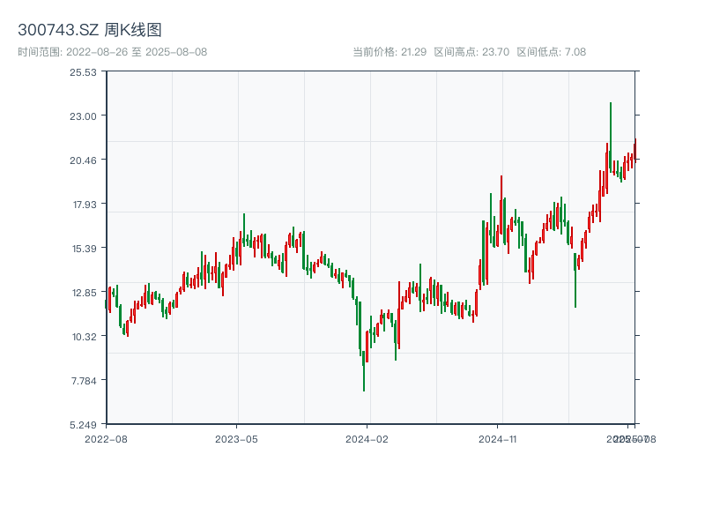Image resolution: width=705 pixels, height=529 pixels.
Task: Select the 2022-08 x-axis date label
Action: point(106,438)
